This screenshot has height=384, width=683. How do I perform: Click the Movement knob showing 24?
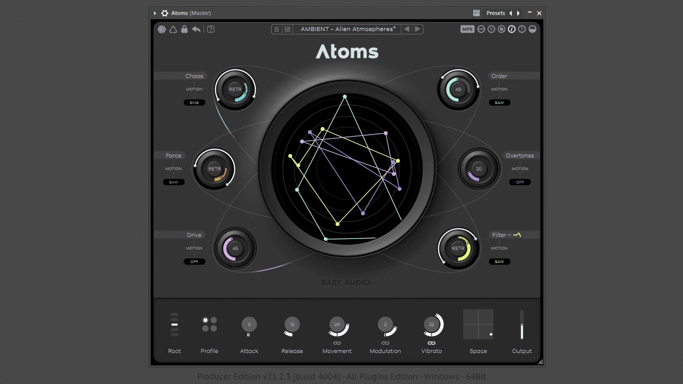pos(337,324)
